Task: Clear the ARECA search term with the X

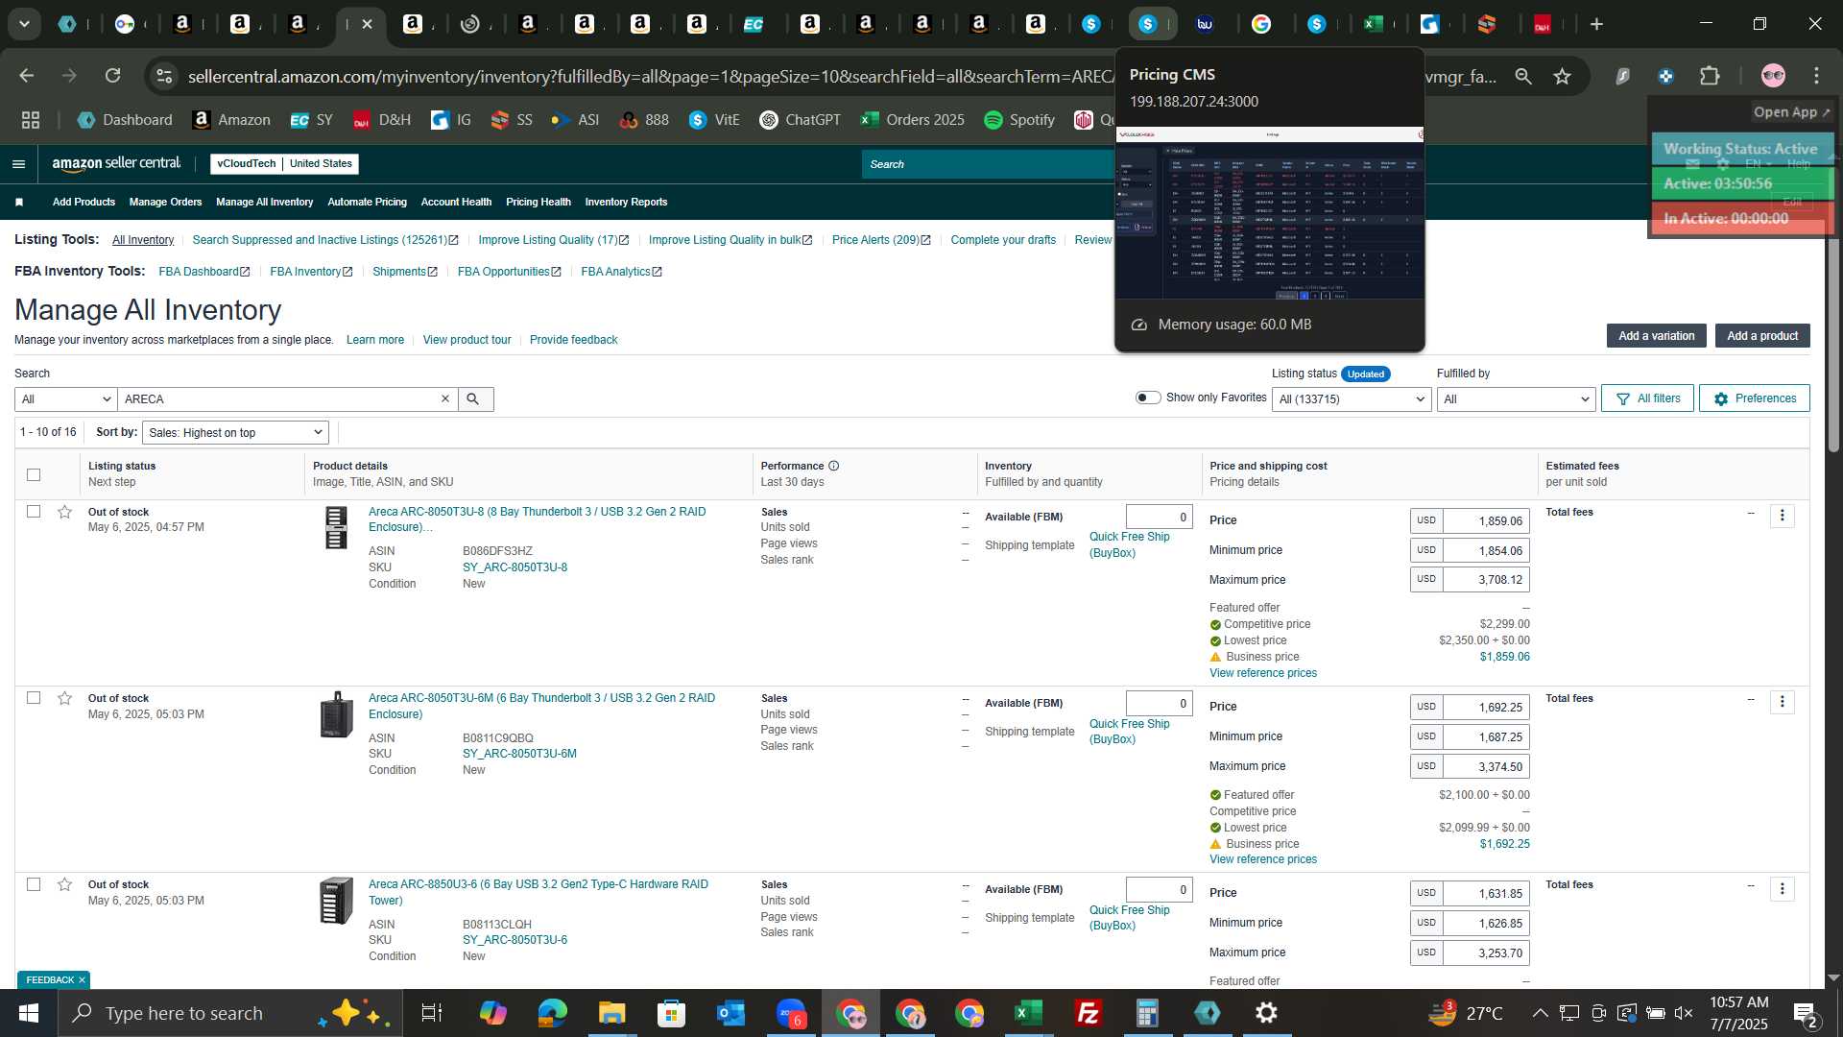Action: pos(444,398)
